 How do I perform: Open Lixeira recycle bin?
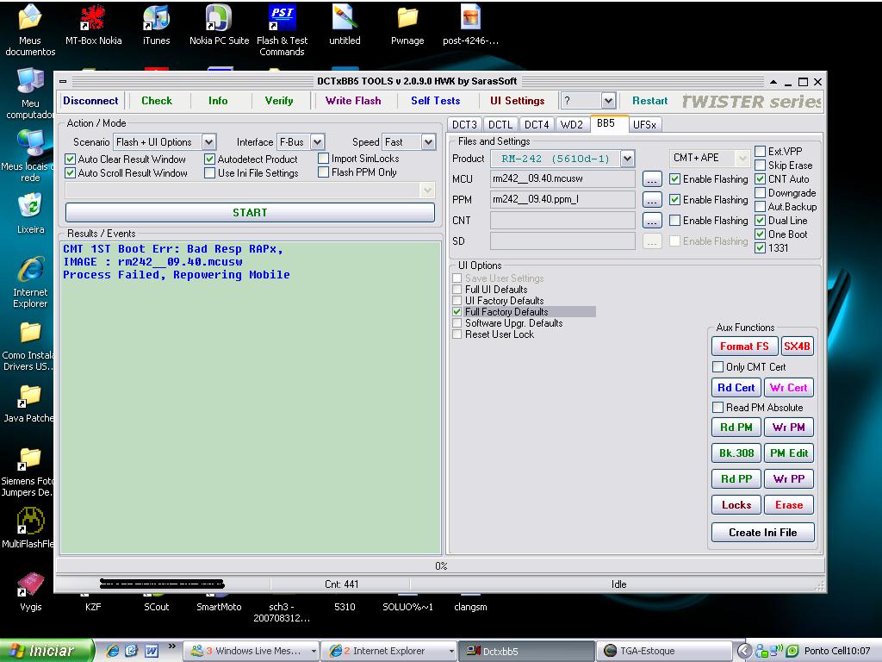30,213
